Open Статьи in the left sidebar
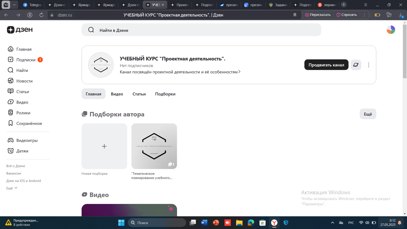This screenshot has width=407, height=229. click(18, 92)
